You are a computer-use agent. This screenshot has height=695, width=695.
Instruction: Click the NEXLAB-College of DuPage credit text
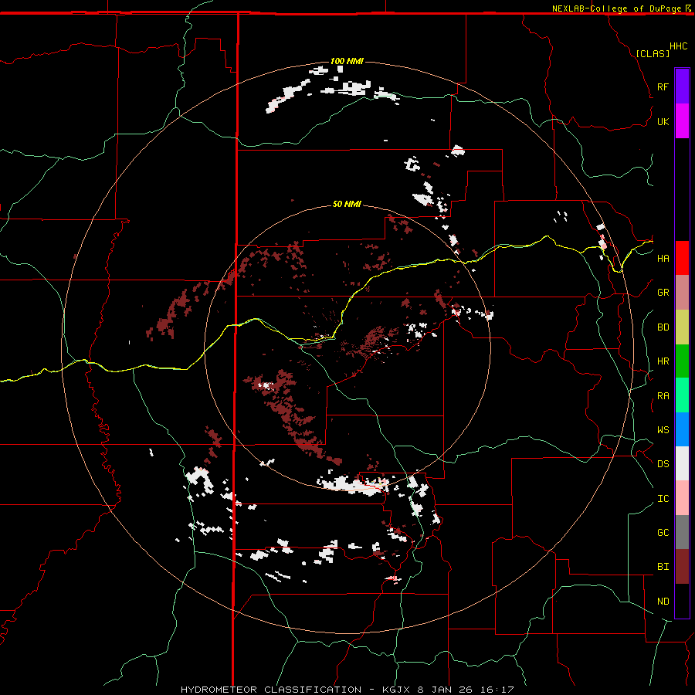coord(616,8)
